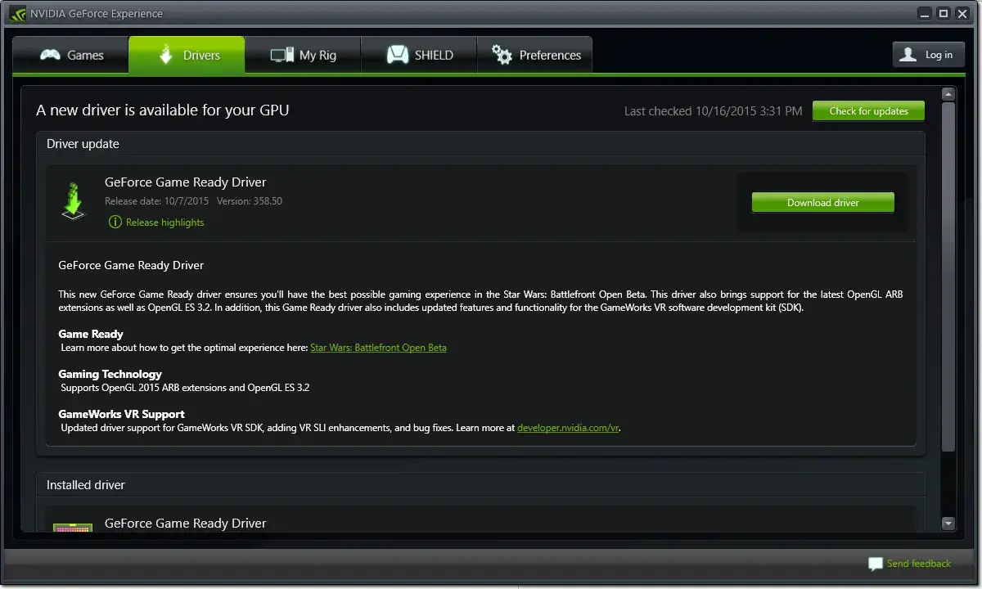Click the vertical scrollbar thumb
Viewport: 982px width, 589px height.
coord(948,277)
